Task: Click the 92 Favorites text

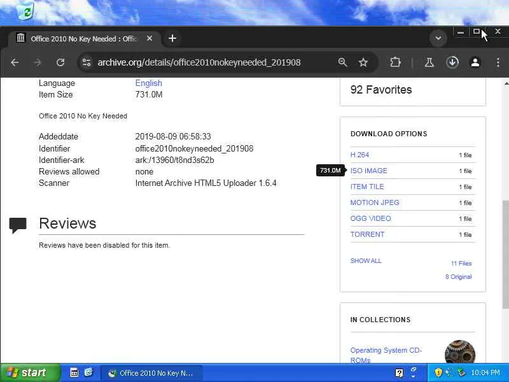Action: (381, 90)
